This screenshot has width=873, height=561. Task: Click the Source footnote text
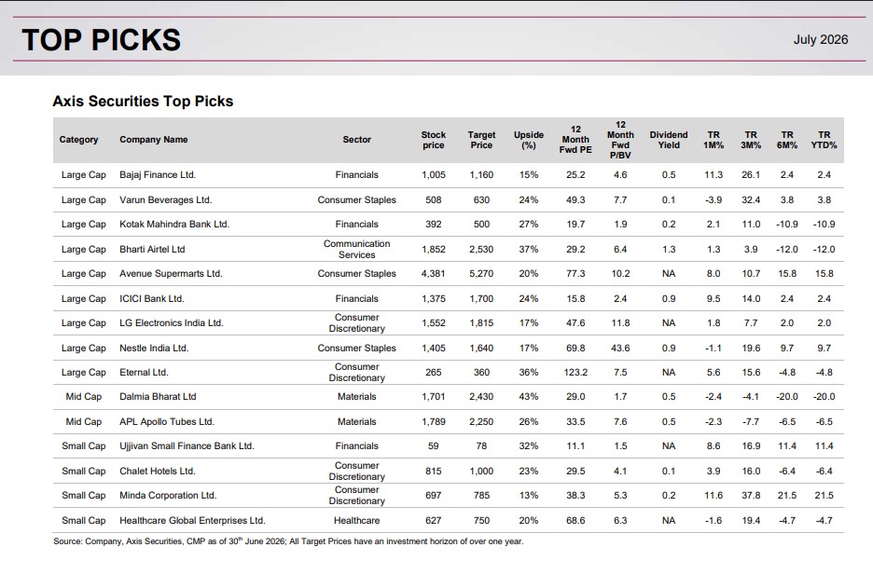[x=288, y=540]
